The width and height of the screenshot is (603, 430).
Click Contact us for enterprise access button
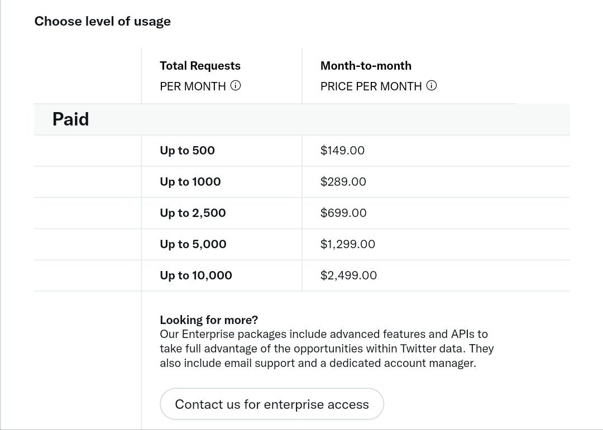coord(272,404)
